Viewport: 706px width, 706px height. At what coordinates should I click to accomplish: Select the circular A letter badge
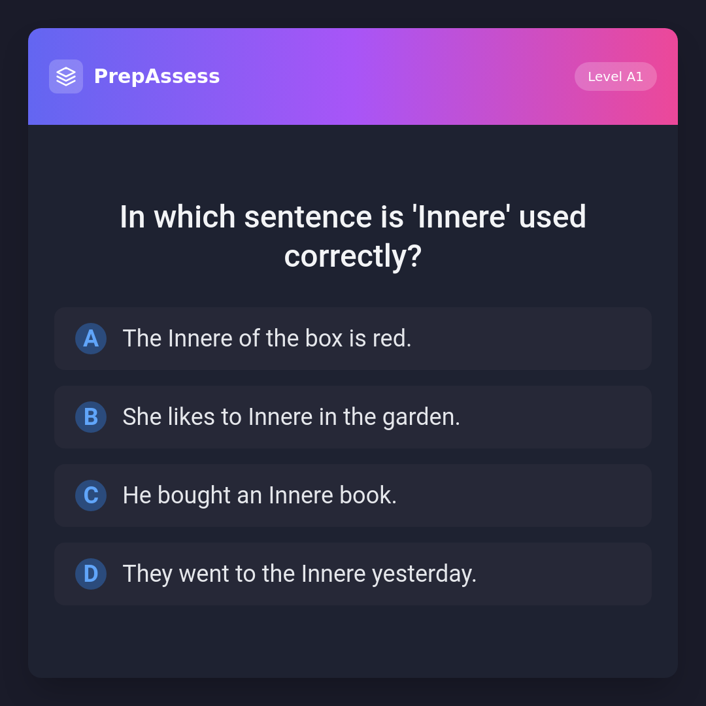[x=91, y=339]
